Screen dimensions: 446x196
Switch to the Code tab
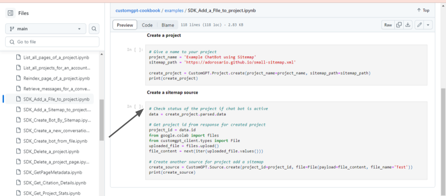click(147, 25)
